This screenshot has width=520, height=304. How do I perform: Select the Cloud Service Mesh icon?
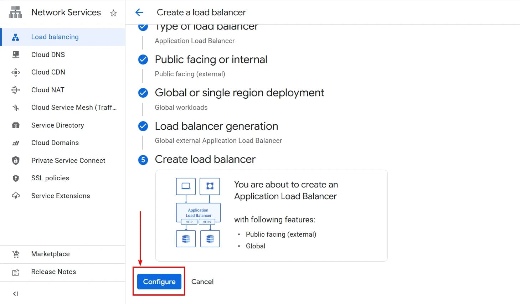click(16, 108)
